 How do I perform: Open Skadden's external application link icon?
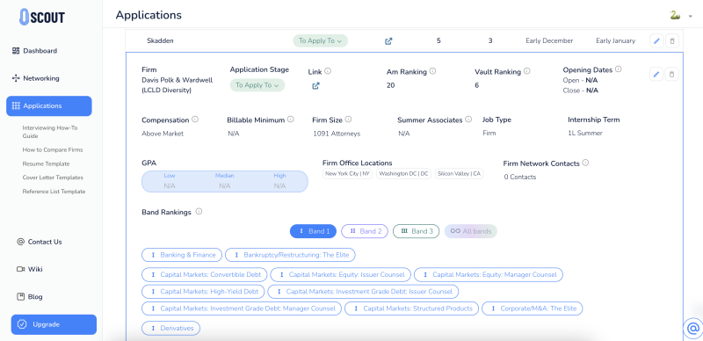coord(388,40)
